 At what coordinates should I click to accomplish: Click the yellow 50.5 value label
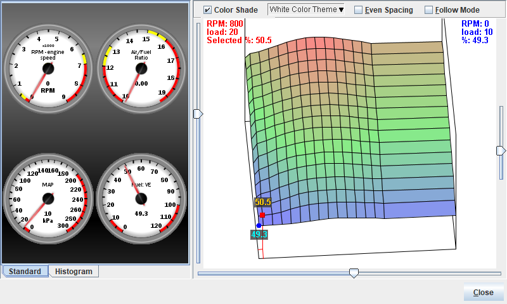tap(262, 202)
